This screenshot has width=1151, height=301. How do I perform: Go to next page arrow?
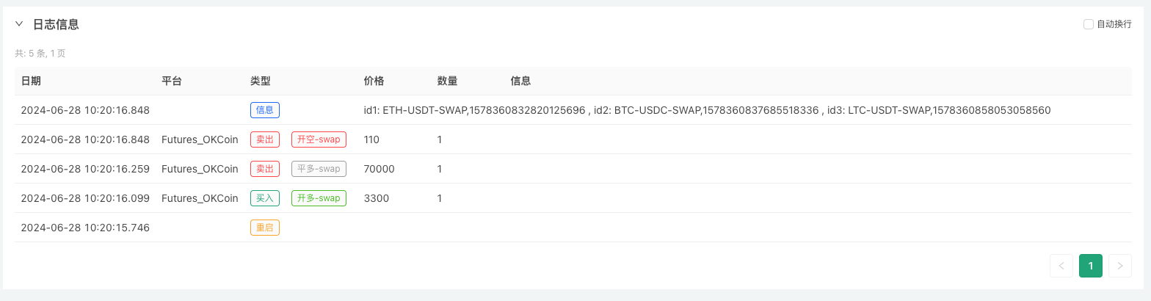(x=1119, y=266)
